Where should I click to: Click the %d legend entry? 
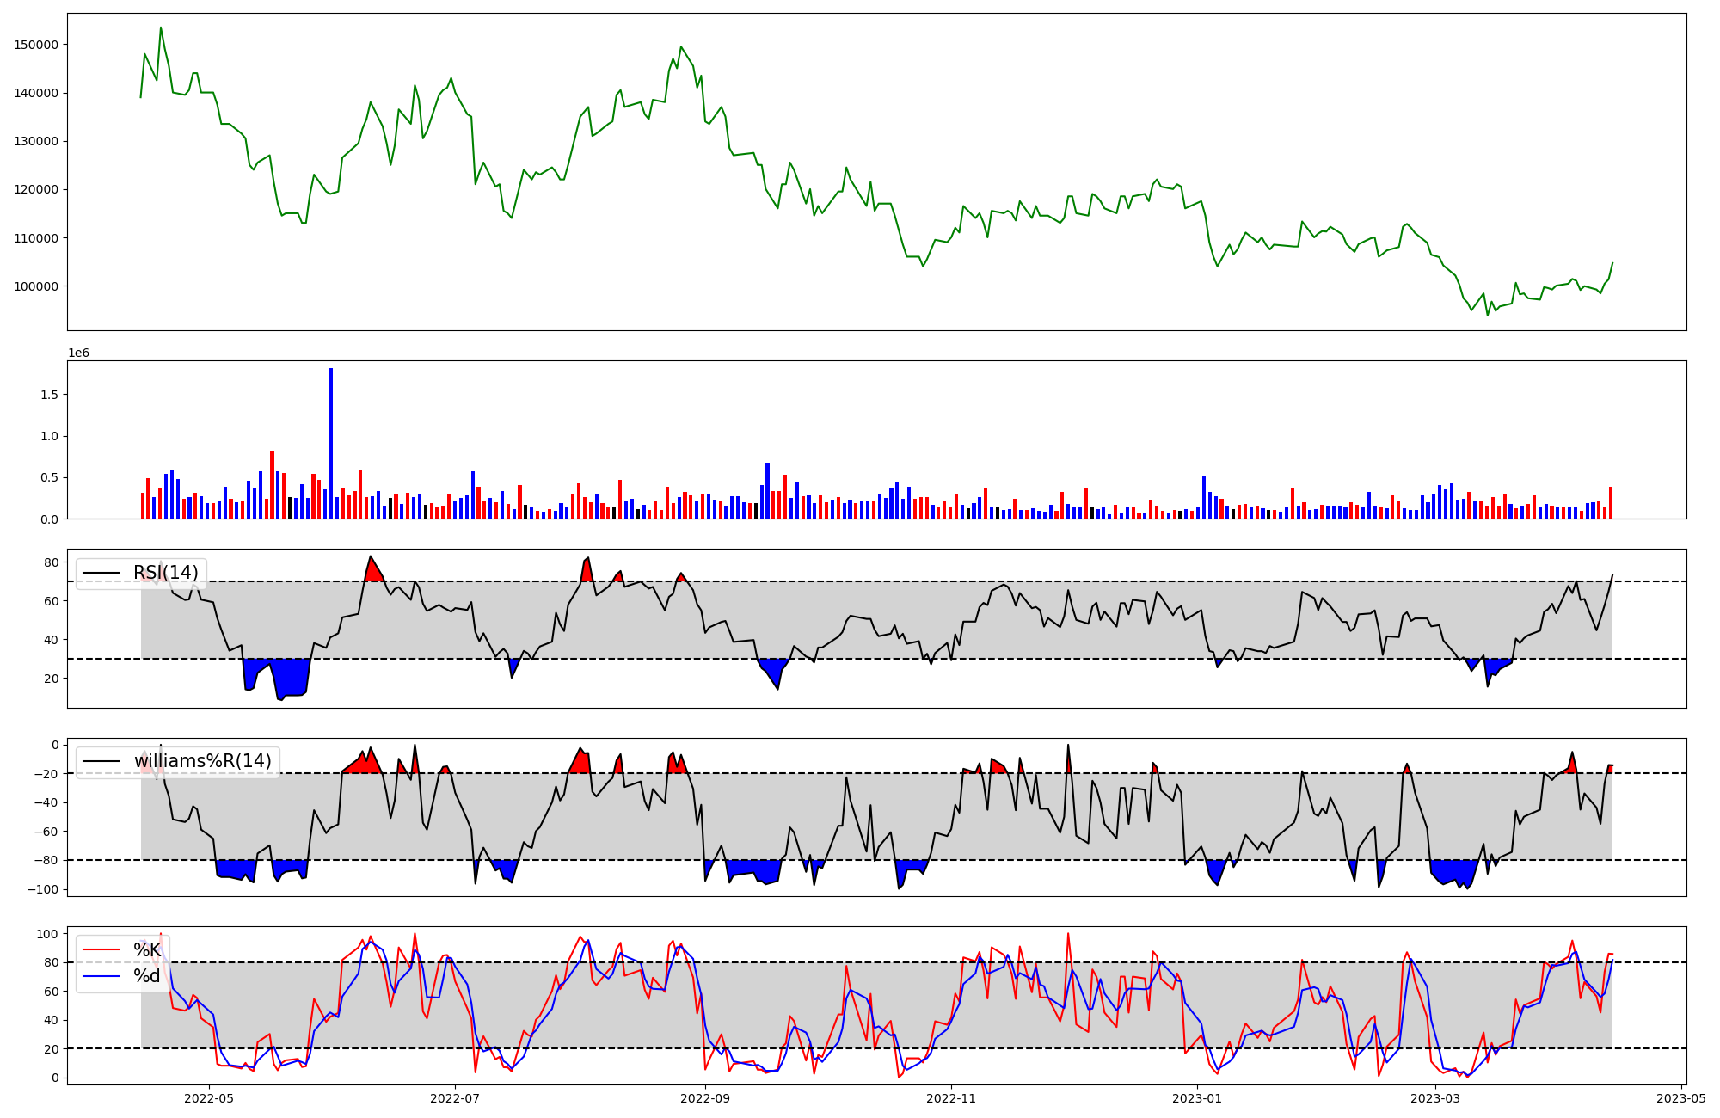(x=147, y=976)
